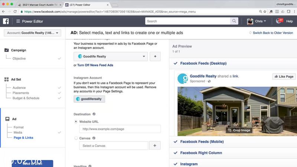Click browser zoom magnifier icon in address bar
Viewport: 297px width, 167px height.
(261, 12)
